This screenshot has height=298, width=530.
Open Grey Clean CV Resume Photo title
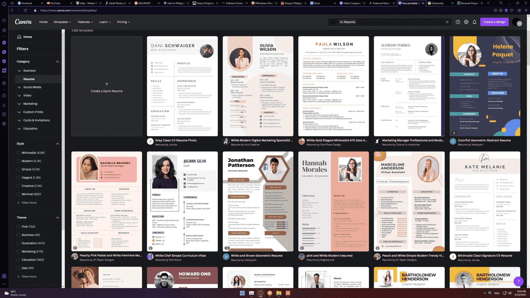click(176, 140)
